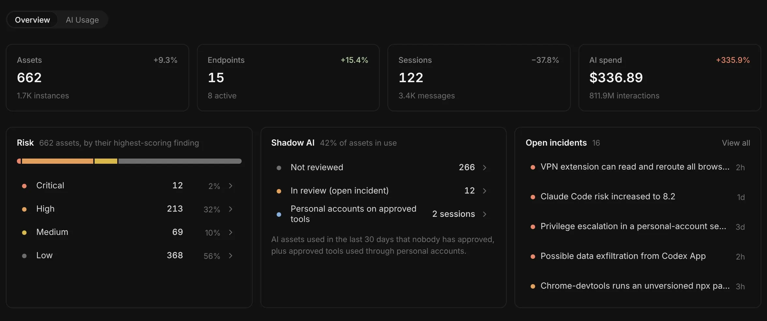Screen dimensions: 767x321
Task: Select the gray Low segment of risk bar
Action: tap(180, 161)
